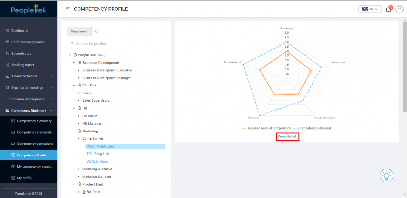This screenshot has height=198, width=407.
Task: Select the Subordinates icon
Action: coord(7,53)
